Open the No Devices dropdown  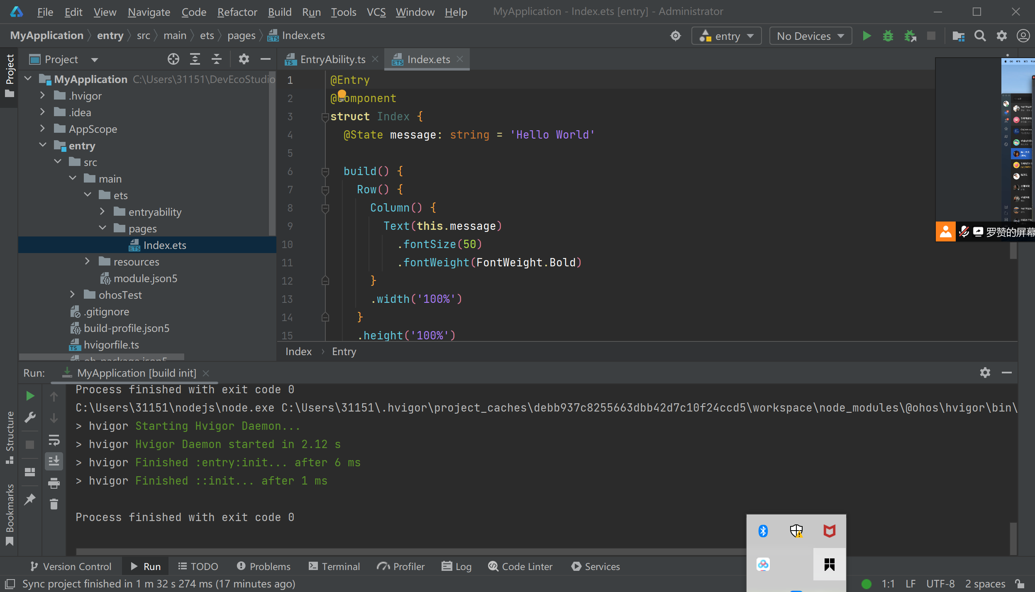[810, 36]
